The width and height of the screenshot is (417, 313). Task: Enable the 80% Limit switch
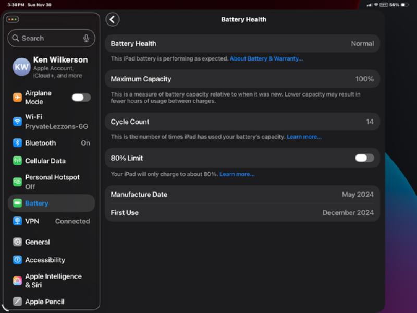pos(364,158)
